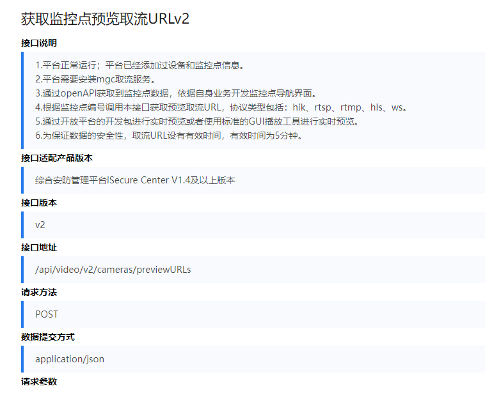Screen dimensions: 485x400
Task: Click the line 4.根据监控点编号调用本接口
Action: coord(221,107)
